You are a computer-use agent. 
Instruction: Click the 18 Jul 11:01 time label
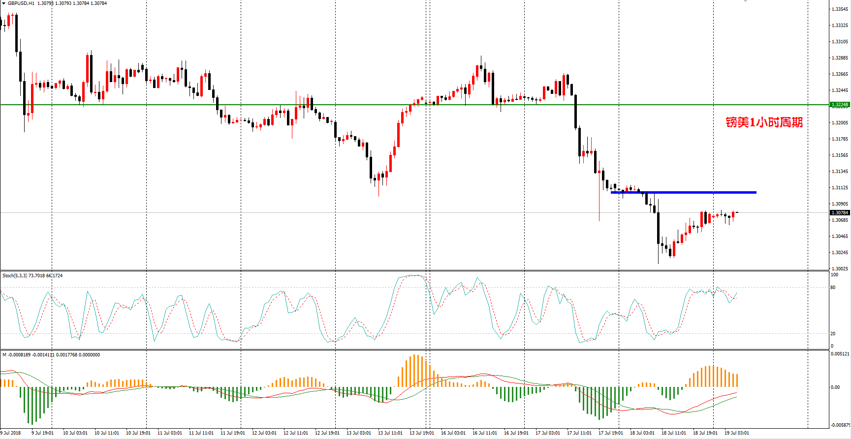pos(674,433)
